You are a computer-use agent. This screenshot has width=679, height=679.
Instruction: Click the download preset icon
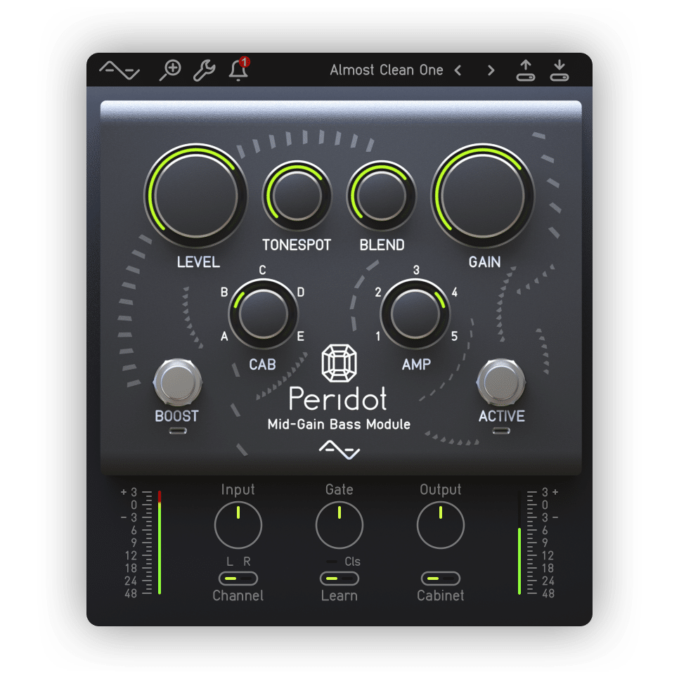[x=559, y=70]
